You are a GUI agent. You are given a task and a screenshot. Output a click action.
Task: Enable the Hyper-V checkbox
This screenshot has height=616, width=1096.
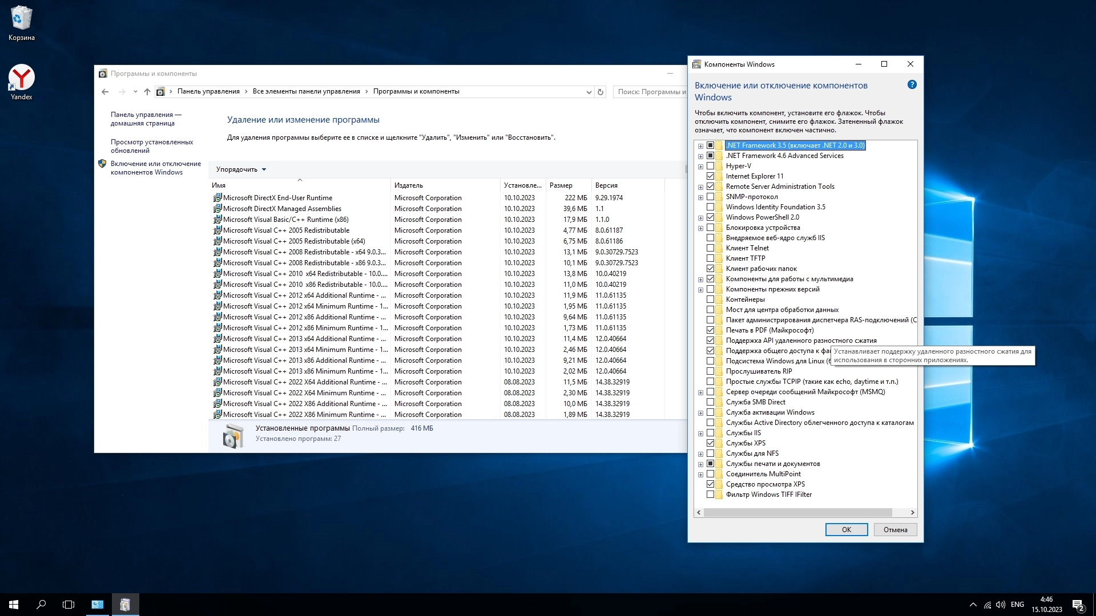[710, 166]
